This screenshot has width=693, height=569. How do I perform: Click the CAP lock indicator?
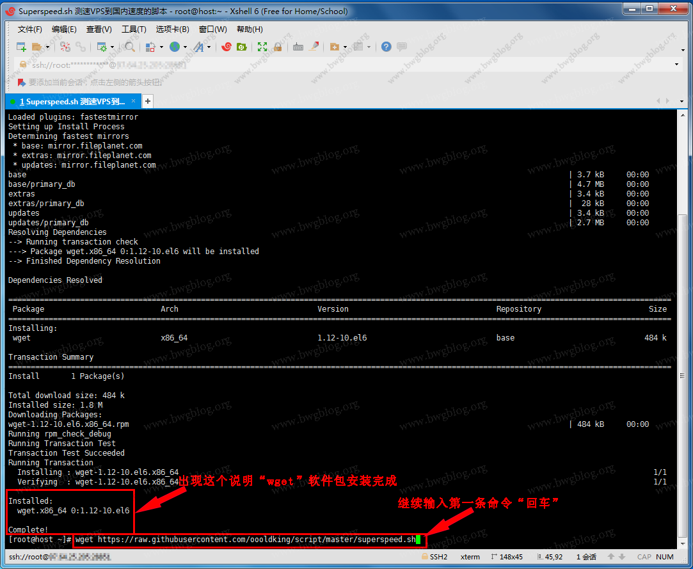coord(644,557)
